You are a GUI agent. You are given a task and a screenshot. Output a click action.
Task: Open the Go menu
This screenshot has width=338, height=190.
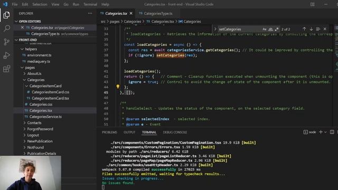[66, 4]
